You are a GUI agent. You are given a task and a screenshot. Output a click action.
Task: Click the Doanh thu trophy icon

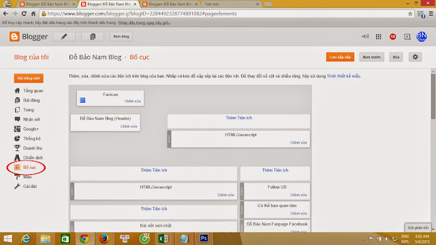click(x=17, y=148)
